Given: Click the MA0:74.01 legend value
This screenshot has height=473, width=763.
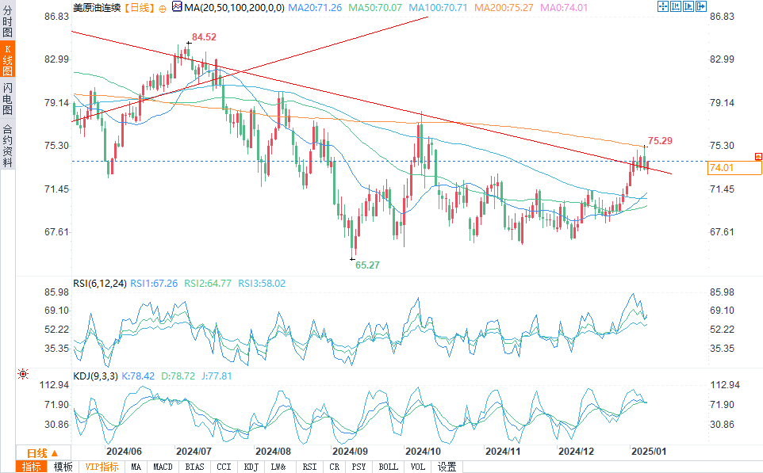Looking at the screenshot, I should [x=564, y=8].
